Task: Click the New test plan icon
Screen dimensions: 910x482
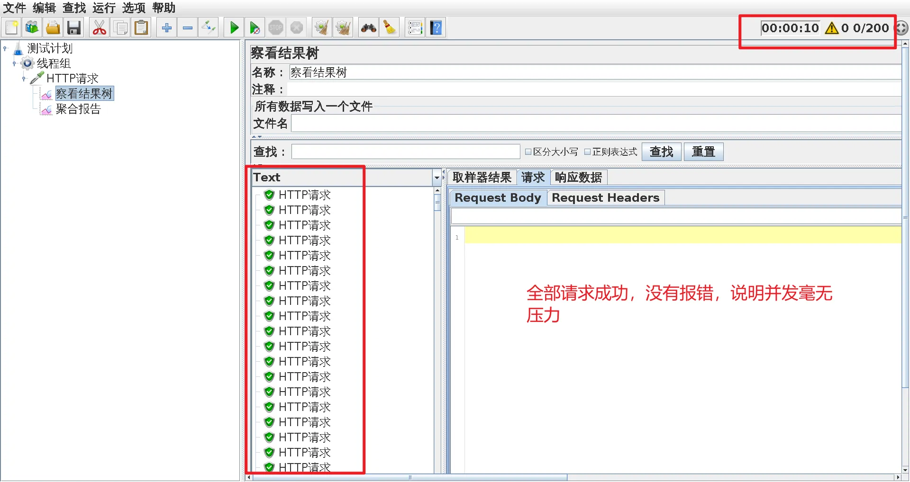Action: (11, 28)
